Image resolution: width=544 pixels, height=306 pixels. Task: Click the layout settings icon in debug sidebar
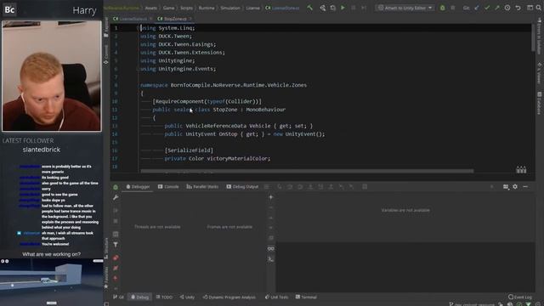pos(116,235)
